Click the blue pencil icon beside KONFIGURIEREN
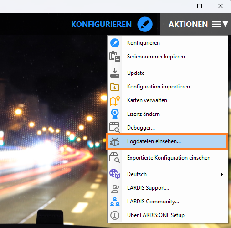This screenshot has width=231, height=228. (x=145, y=24)
